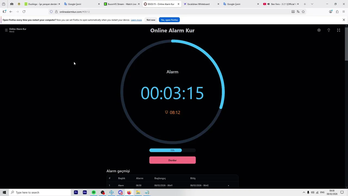
Task: Bookmark this page with the star icon
Action: point(303,12)
